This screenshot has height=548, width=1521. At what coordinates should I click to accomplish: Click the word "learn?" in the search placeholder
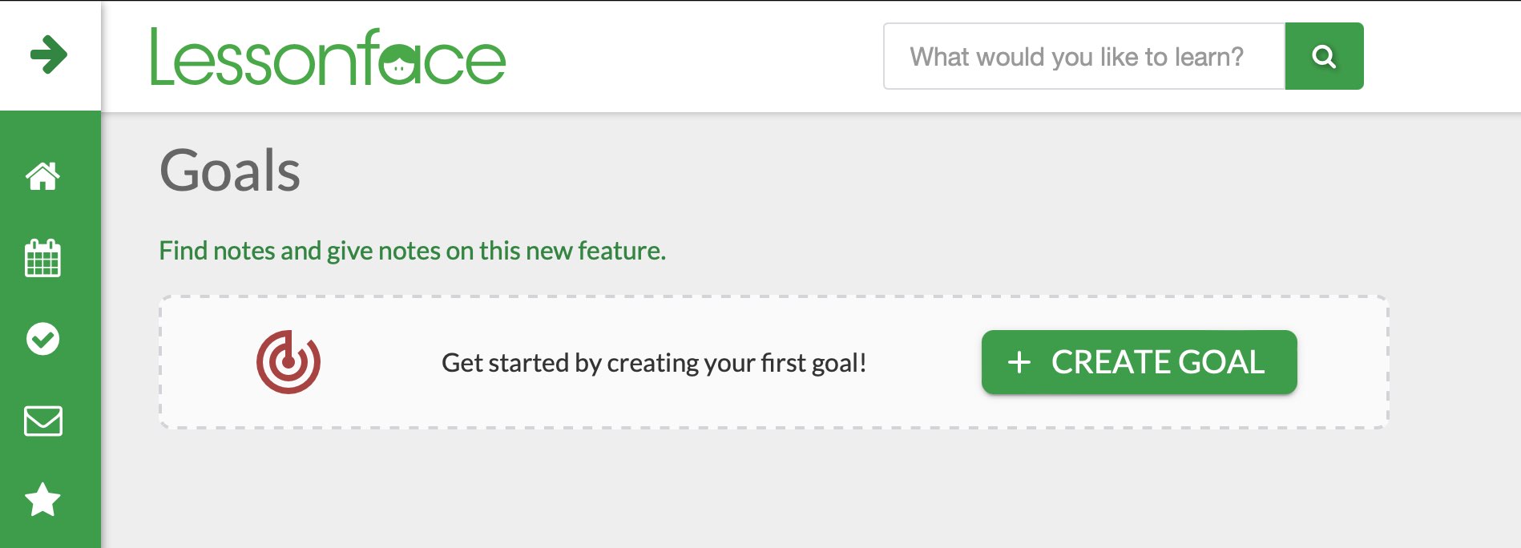point(1208,57)
